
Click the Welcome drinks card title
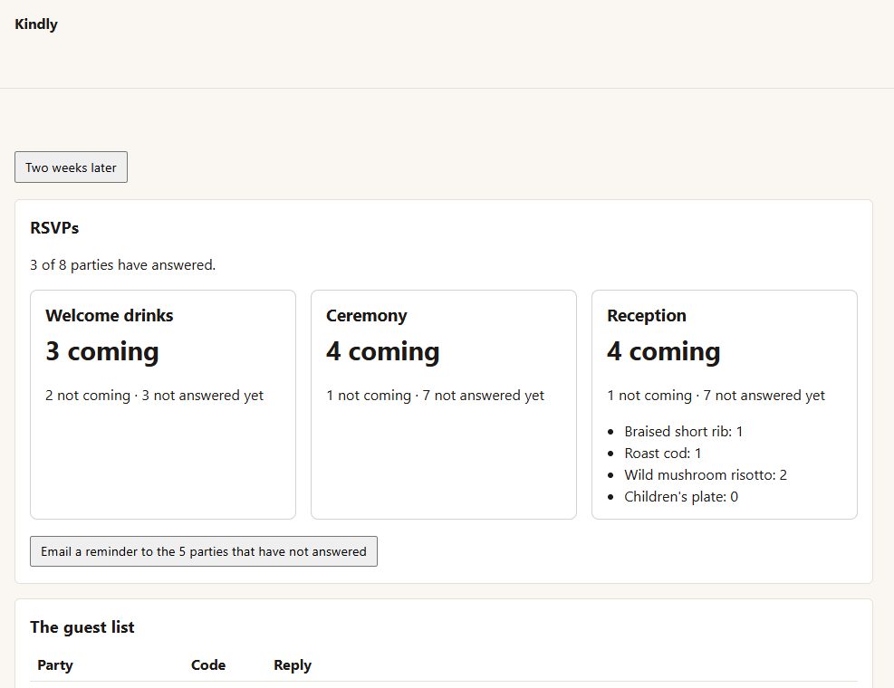click(110, 315)
